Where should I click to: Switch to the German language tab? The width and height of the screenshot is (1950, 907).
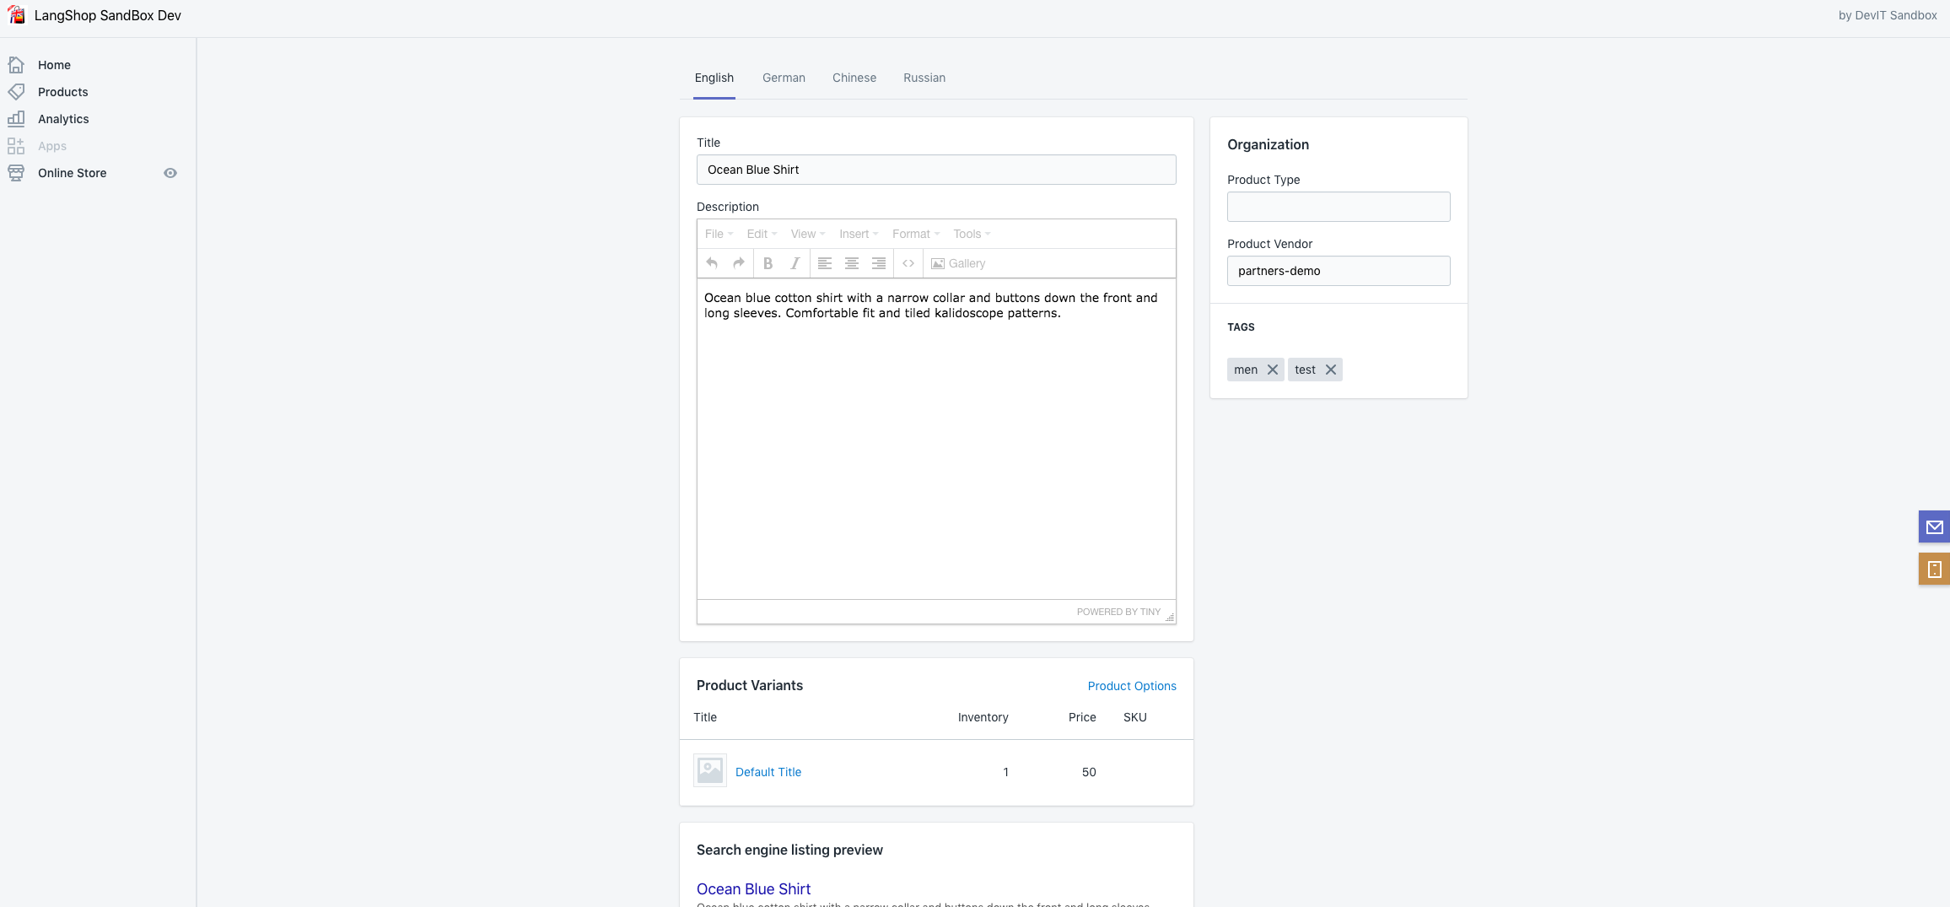tap(783, 78)
